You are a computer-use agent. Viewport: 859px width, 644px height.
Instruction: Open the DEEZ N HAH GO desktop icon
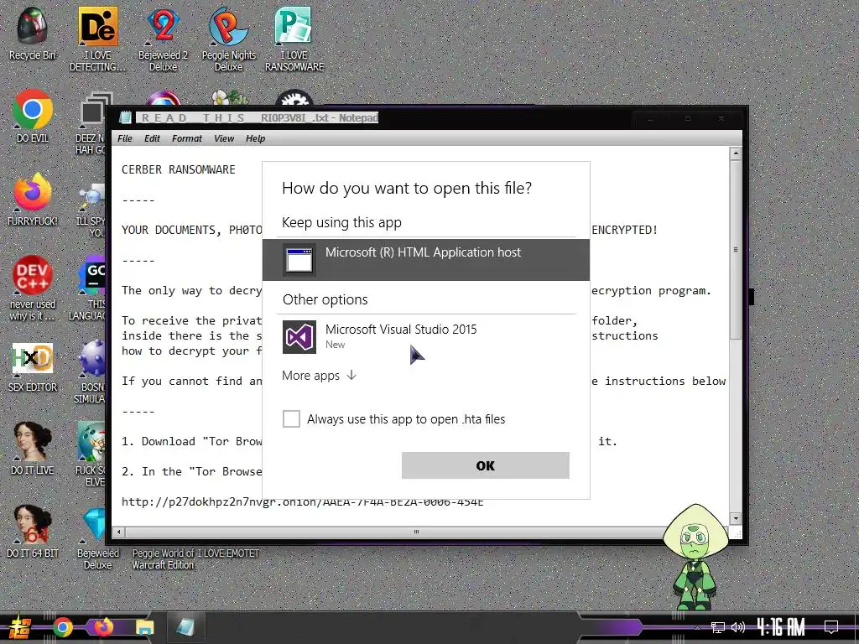click(91, 122)
